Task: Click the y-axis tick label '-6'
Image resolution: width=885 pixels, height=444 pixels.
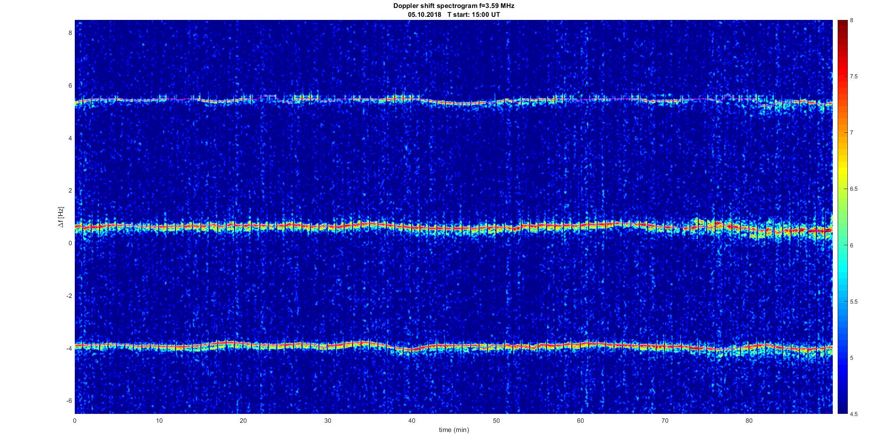Action: pyautogui.click(x=69, y=401)
